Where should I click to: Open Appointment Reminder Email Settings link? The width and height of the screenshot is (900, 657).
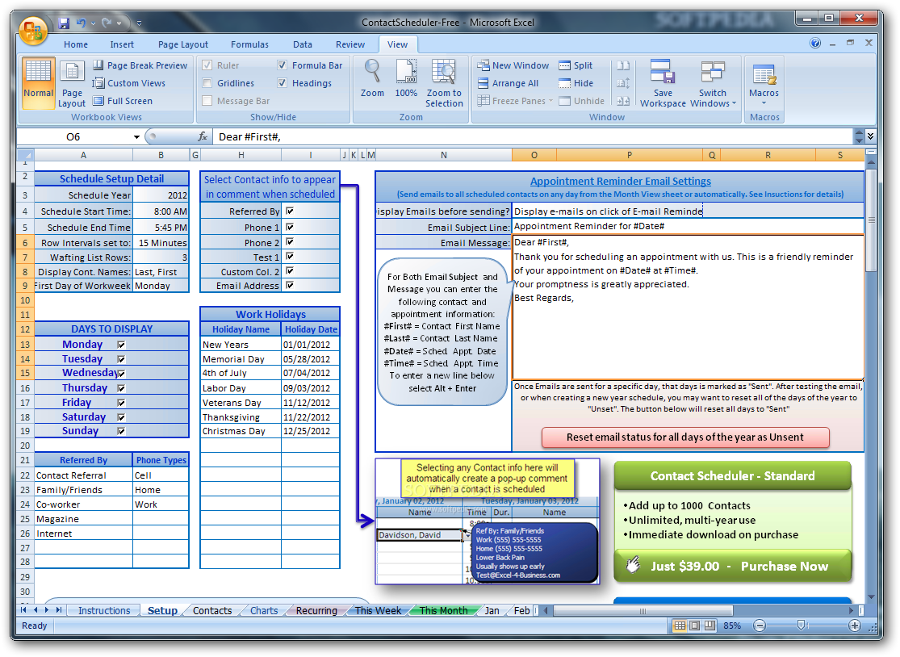(621, 182)
